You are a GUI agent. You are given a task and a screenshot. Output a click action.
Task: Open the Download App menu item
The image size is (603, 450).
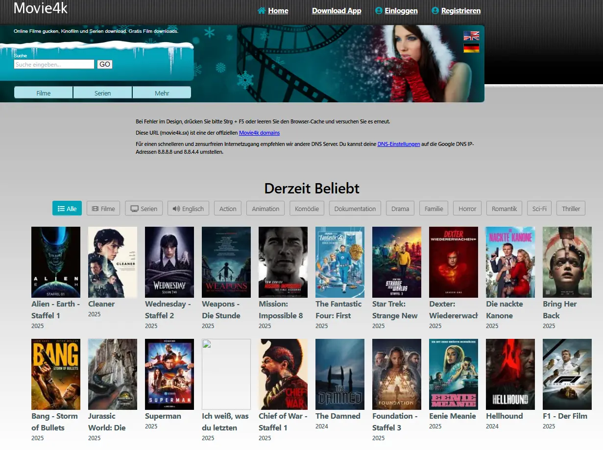(337, 11)
